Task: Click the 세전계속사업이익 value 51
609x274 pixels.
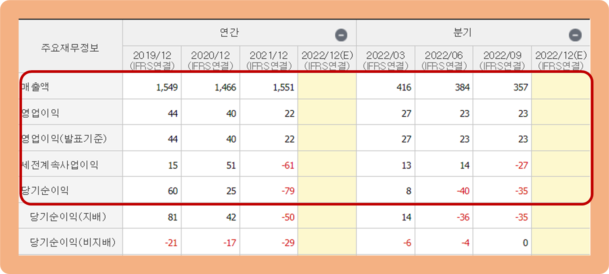Action: [231, 165]
